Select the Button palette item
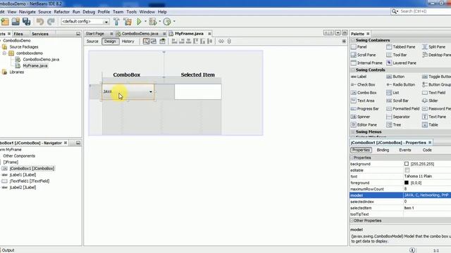Screen dimensions: 451x253 [395, 77]
